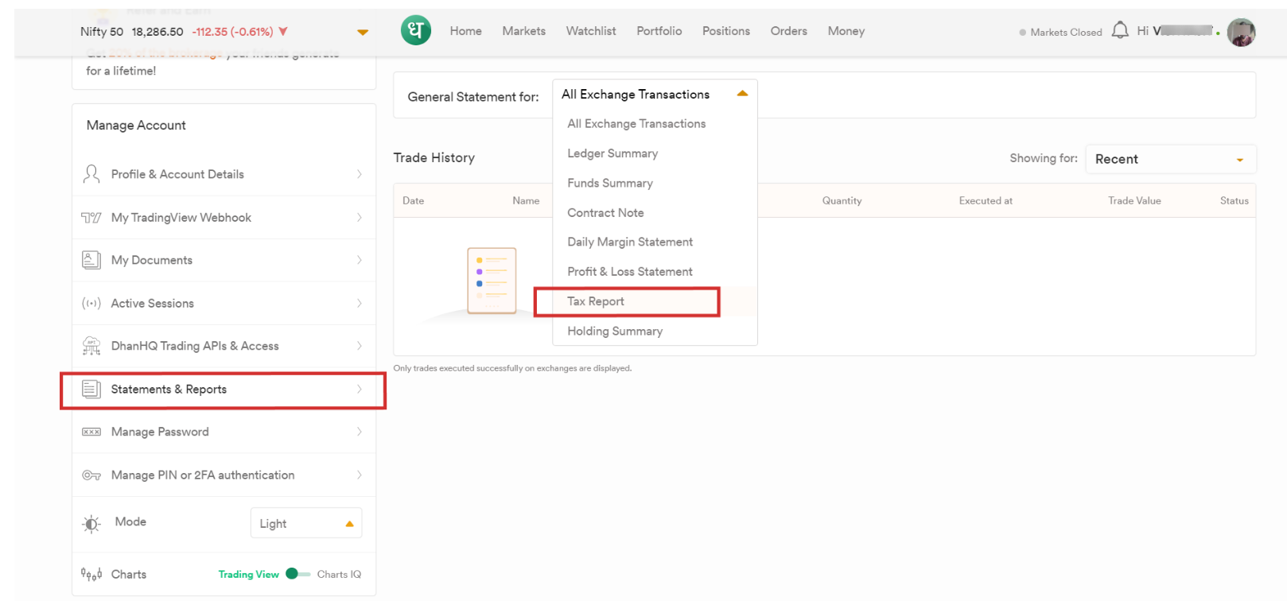Click the Active Sessions signal icon

click(91, 304)
